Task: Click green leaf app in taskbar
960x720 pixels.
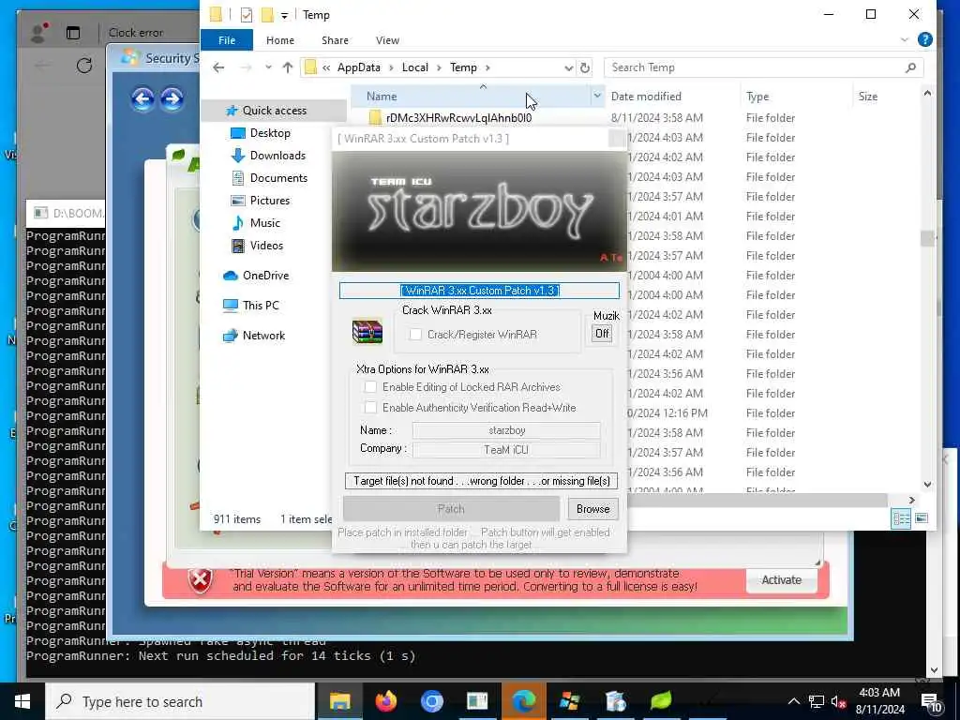Action: 661,701
